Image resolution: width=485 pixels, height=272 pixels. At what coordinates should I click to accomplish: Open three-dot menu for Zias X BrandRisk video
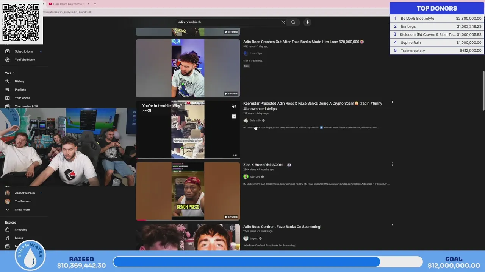(392, 164)
